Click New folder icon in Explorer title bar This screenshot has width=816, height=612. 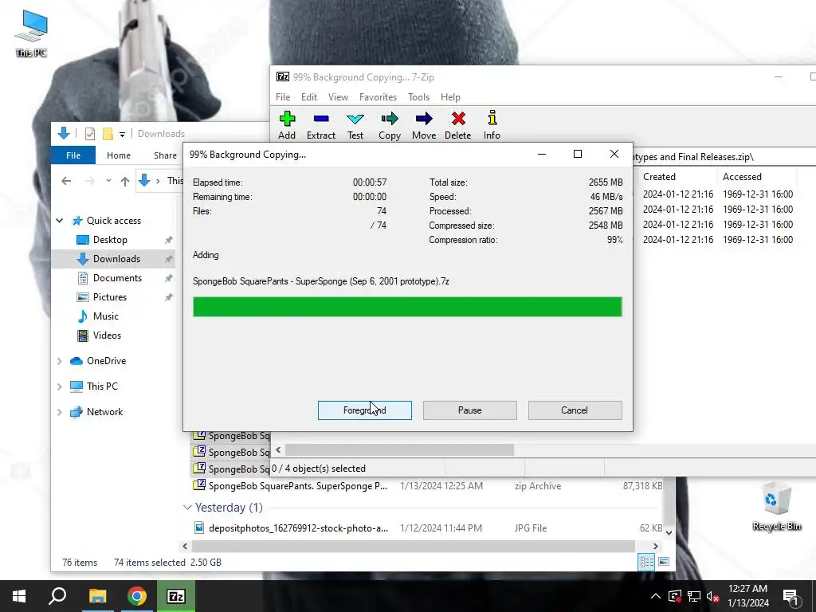click(x=108, y=134)
